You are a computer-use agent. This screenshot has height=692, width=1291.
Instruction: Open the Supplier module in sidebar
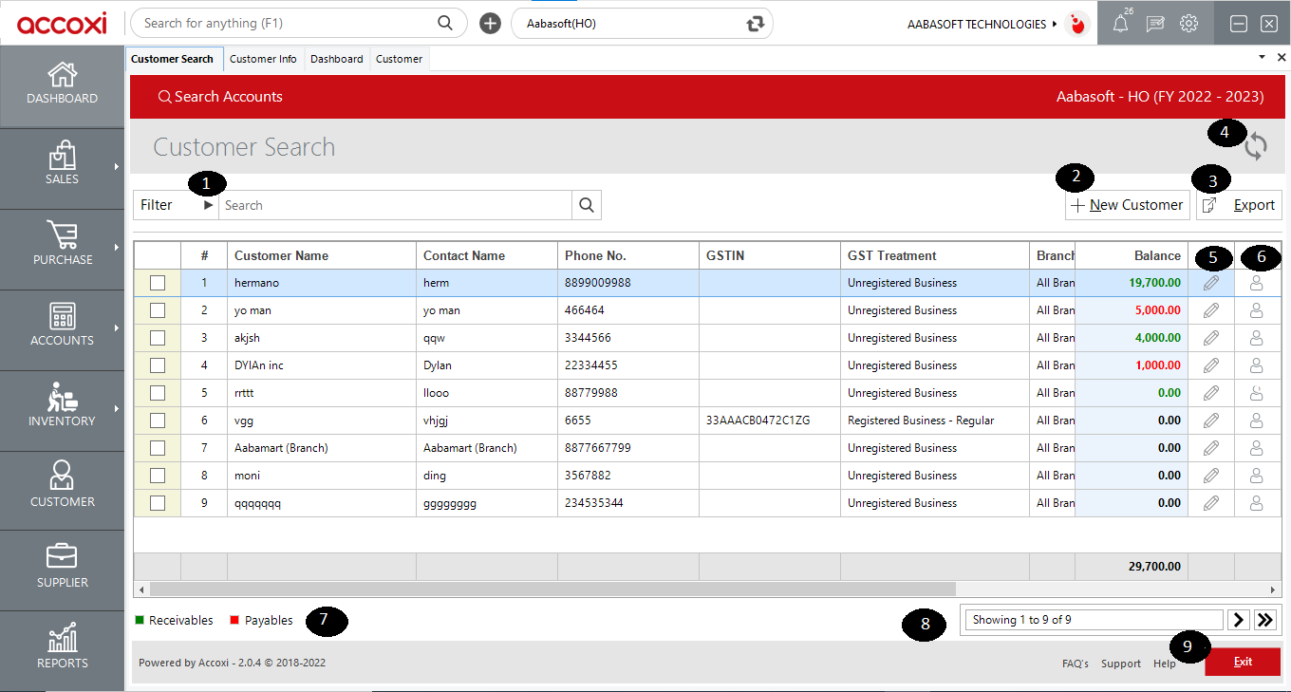pyautogui.click(x=62, y=570)
